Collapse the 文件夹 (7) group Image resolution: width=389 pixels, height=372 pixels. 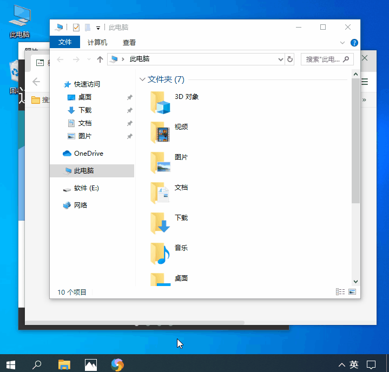[142, 79]
